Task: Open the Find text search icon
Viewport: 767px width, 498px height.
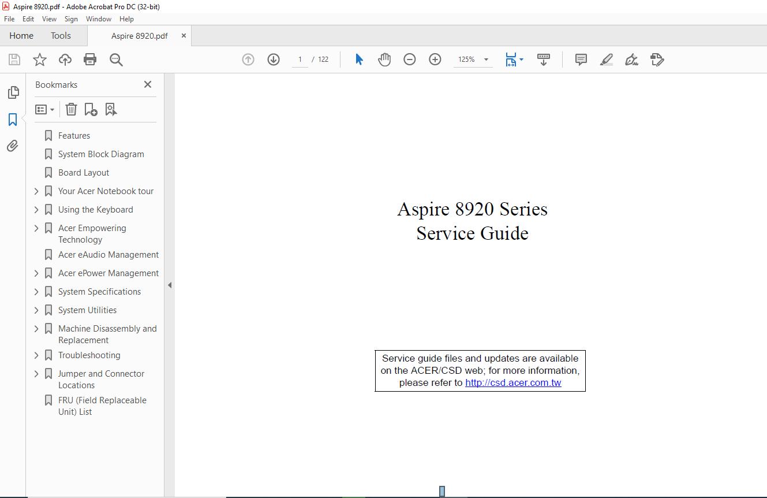Action: pos(116,60)
